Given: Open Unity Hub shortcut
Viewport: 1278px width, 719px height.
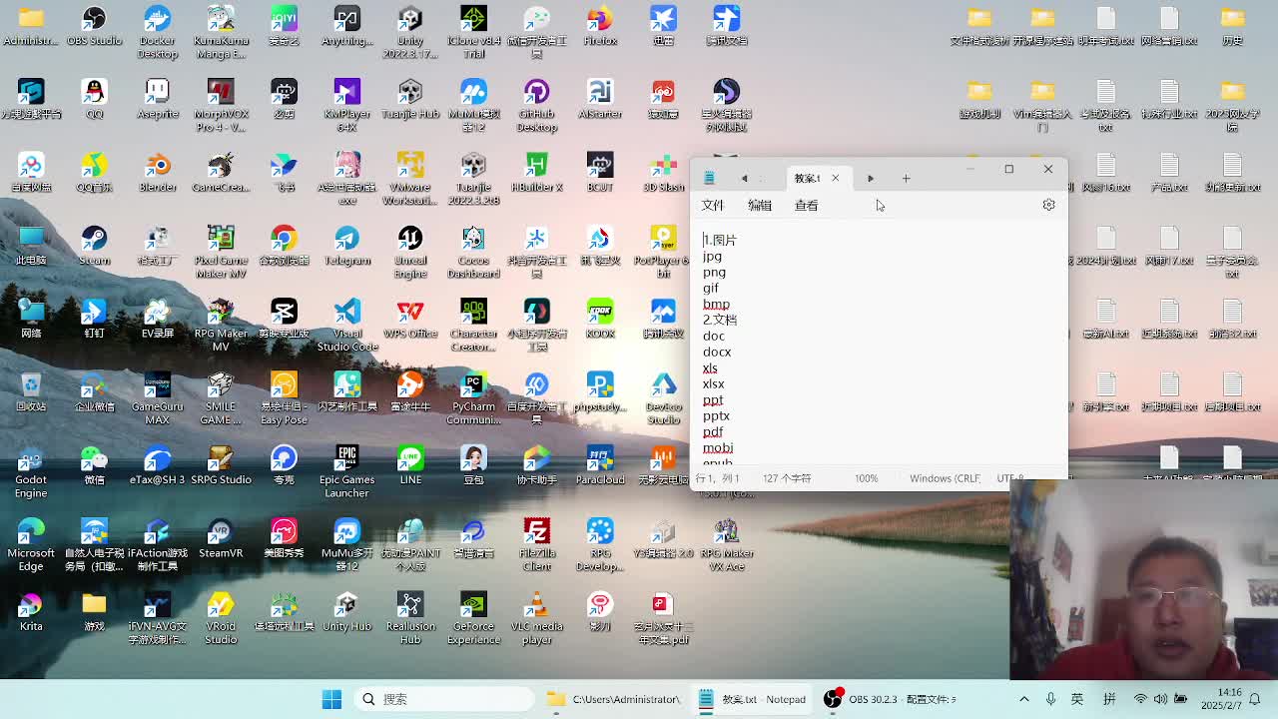Looking at the screenshot, I should [347, 611].
